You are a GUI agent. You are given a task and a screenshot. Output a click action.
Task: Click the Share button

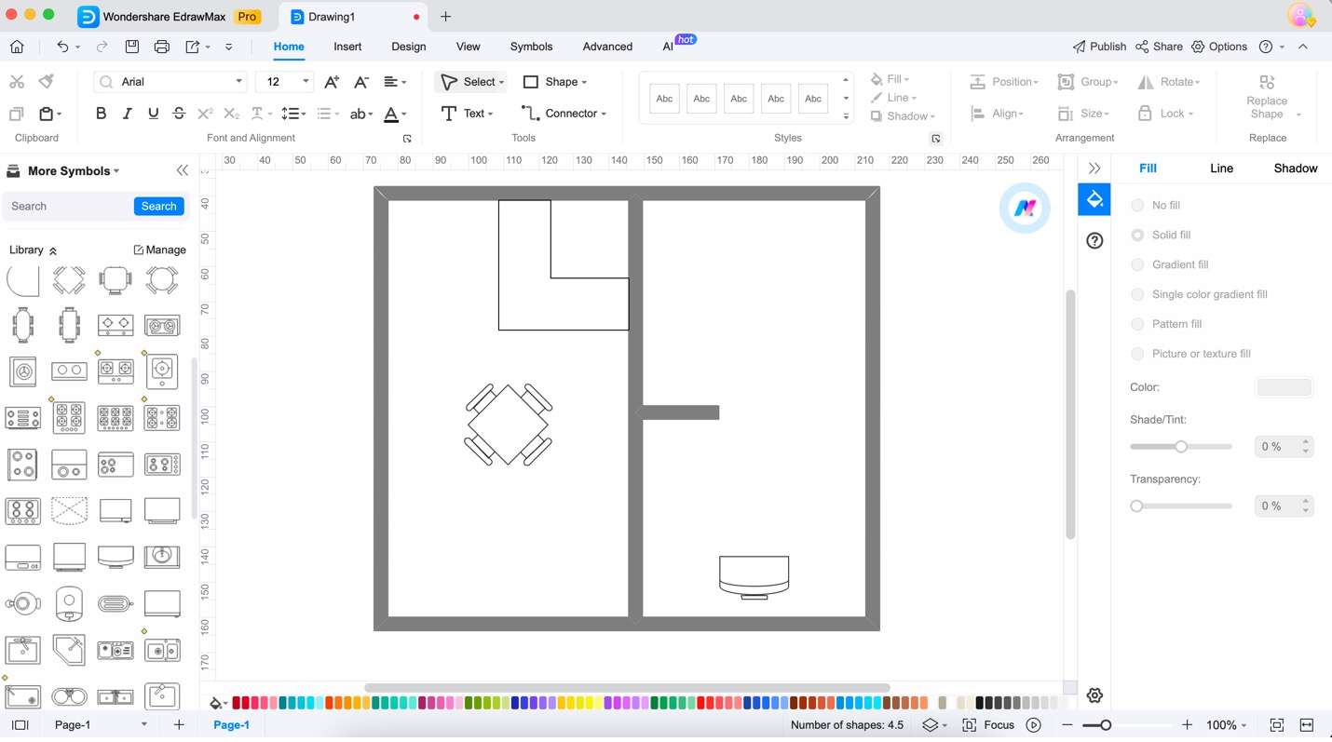[x=1160, y=47]
